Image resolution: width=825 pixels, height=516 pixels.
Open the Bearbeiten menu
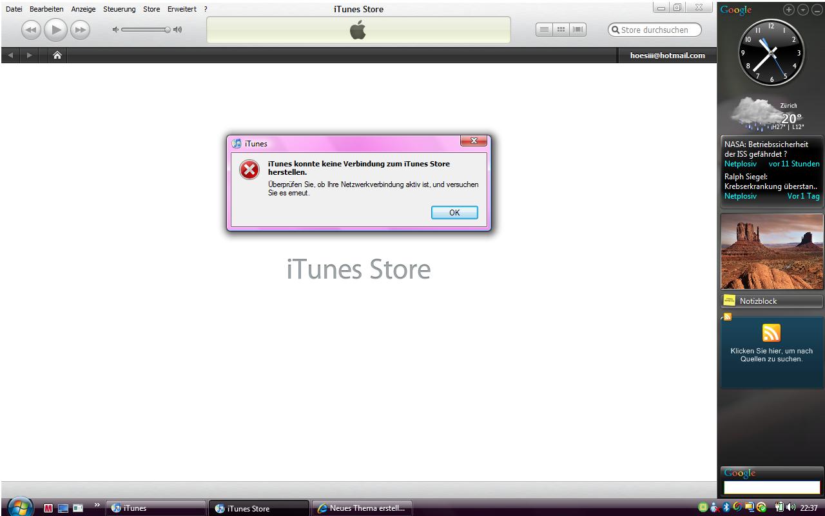click(46, 9)
